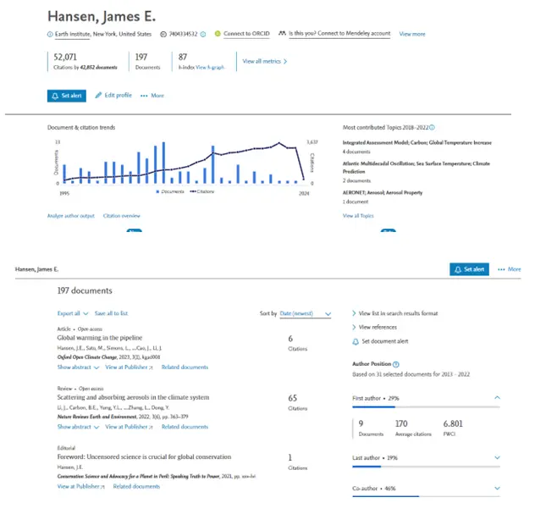Click the info icon beside the author ID number

pyautogui.click(x=203, y=34)
